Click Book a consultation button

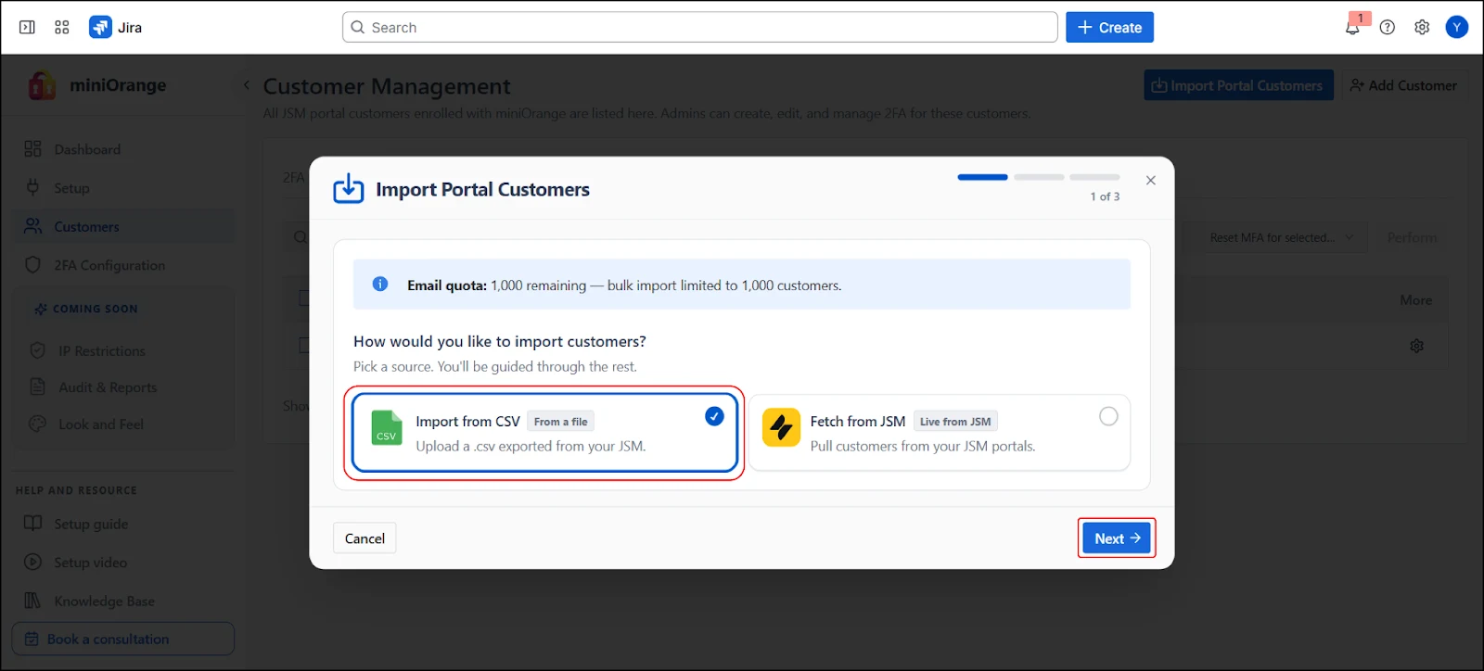click(x=123, y=639)
